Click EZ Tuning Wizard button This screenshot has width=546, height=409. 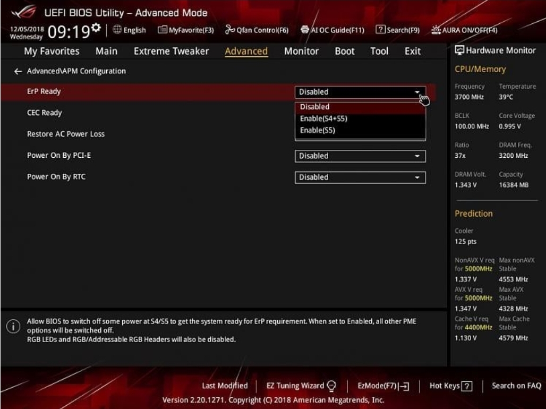(x=301, y=386)
